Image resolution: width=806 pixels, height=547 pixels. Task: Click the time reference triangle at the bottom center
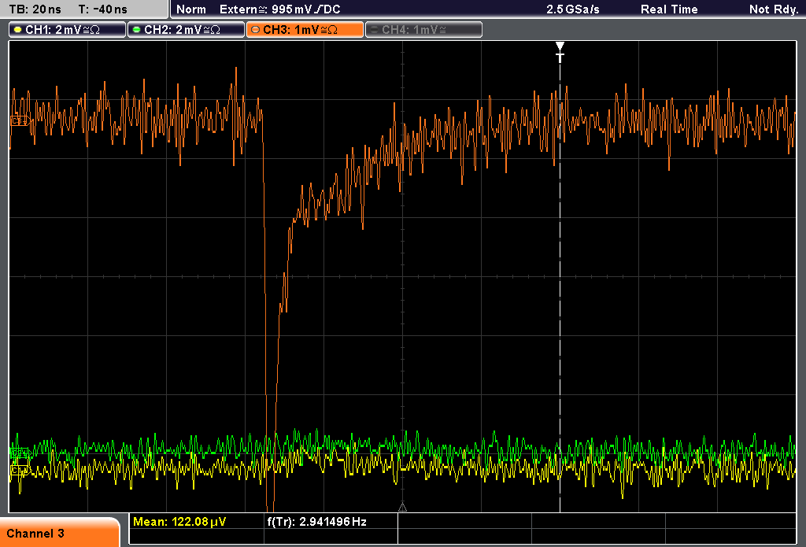tap(402, 507)
